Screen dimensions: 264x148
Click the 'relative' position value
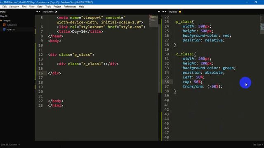pos(214,40)
